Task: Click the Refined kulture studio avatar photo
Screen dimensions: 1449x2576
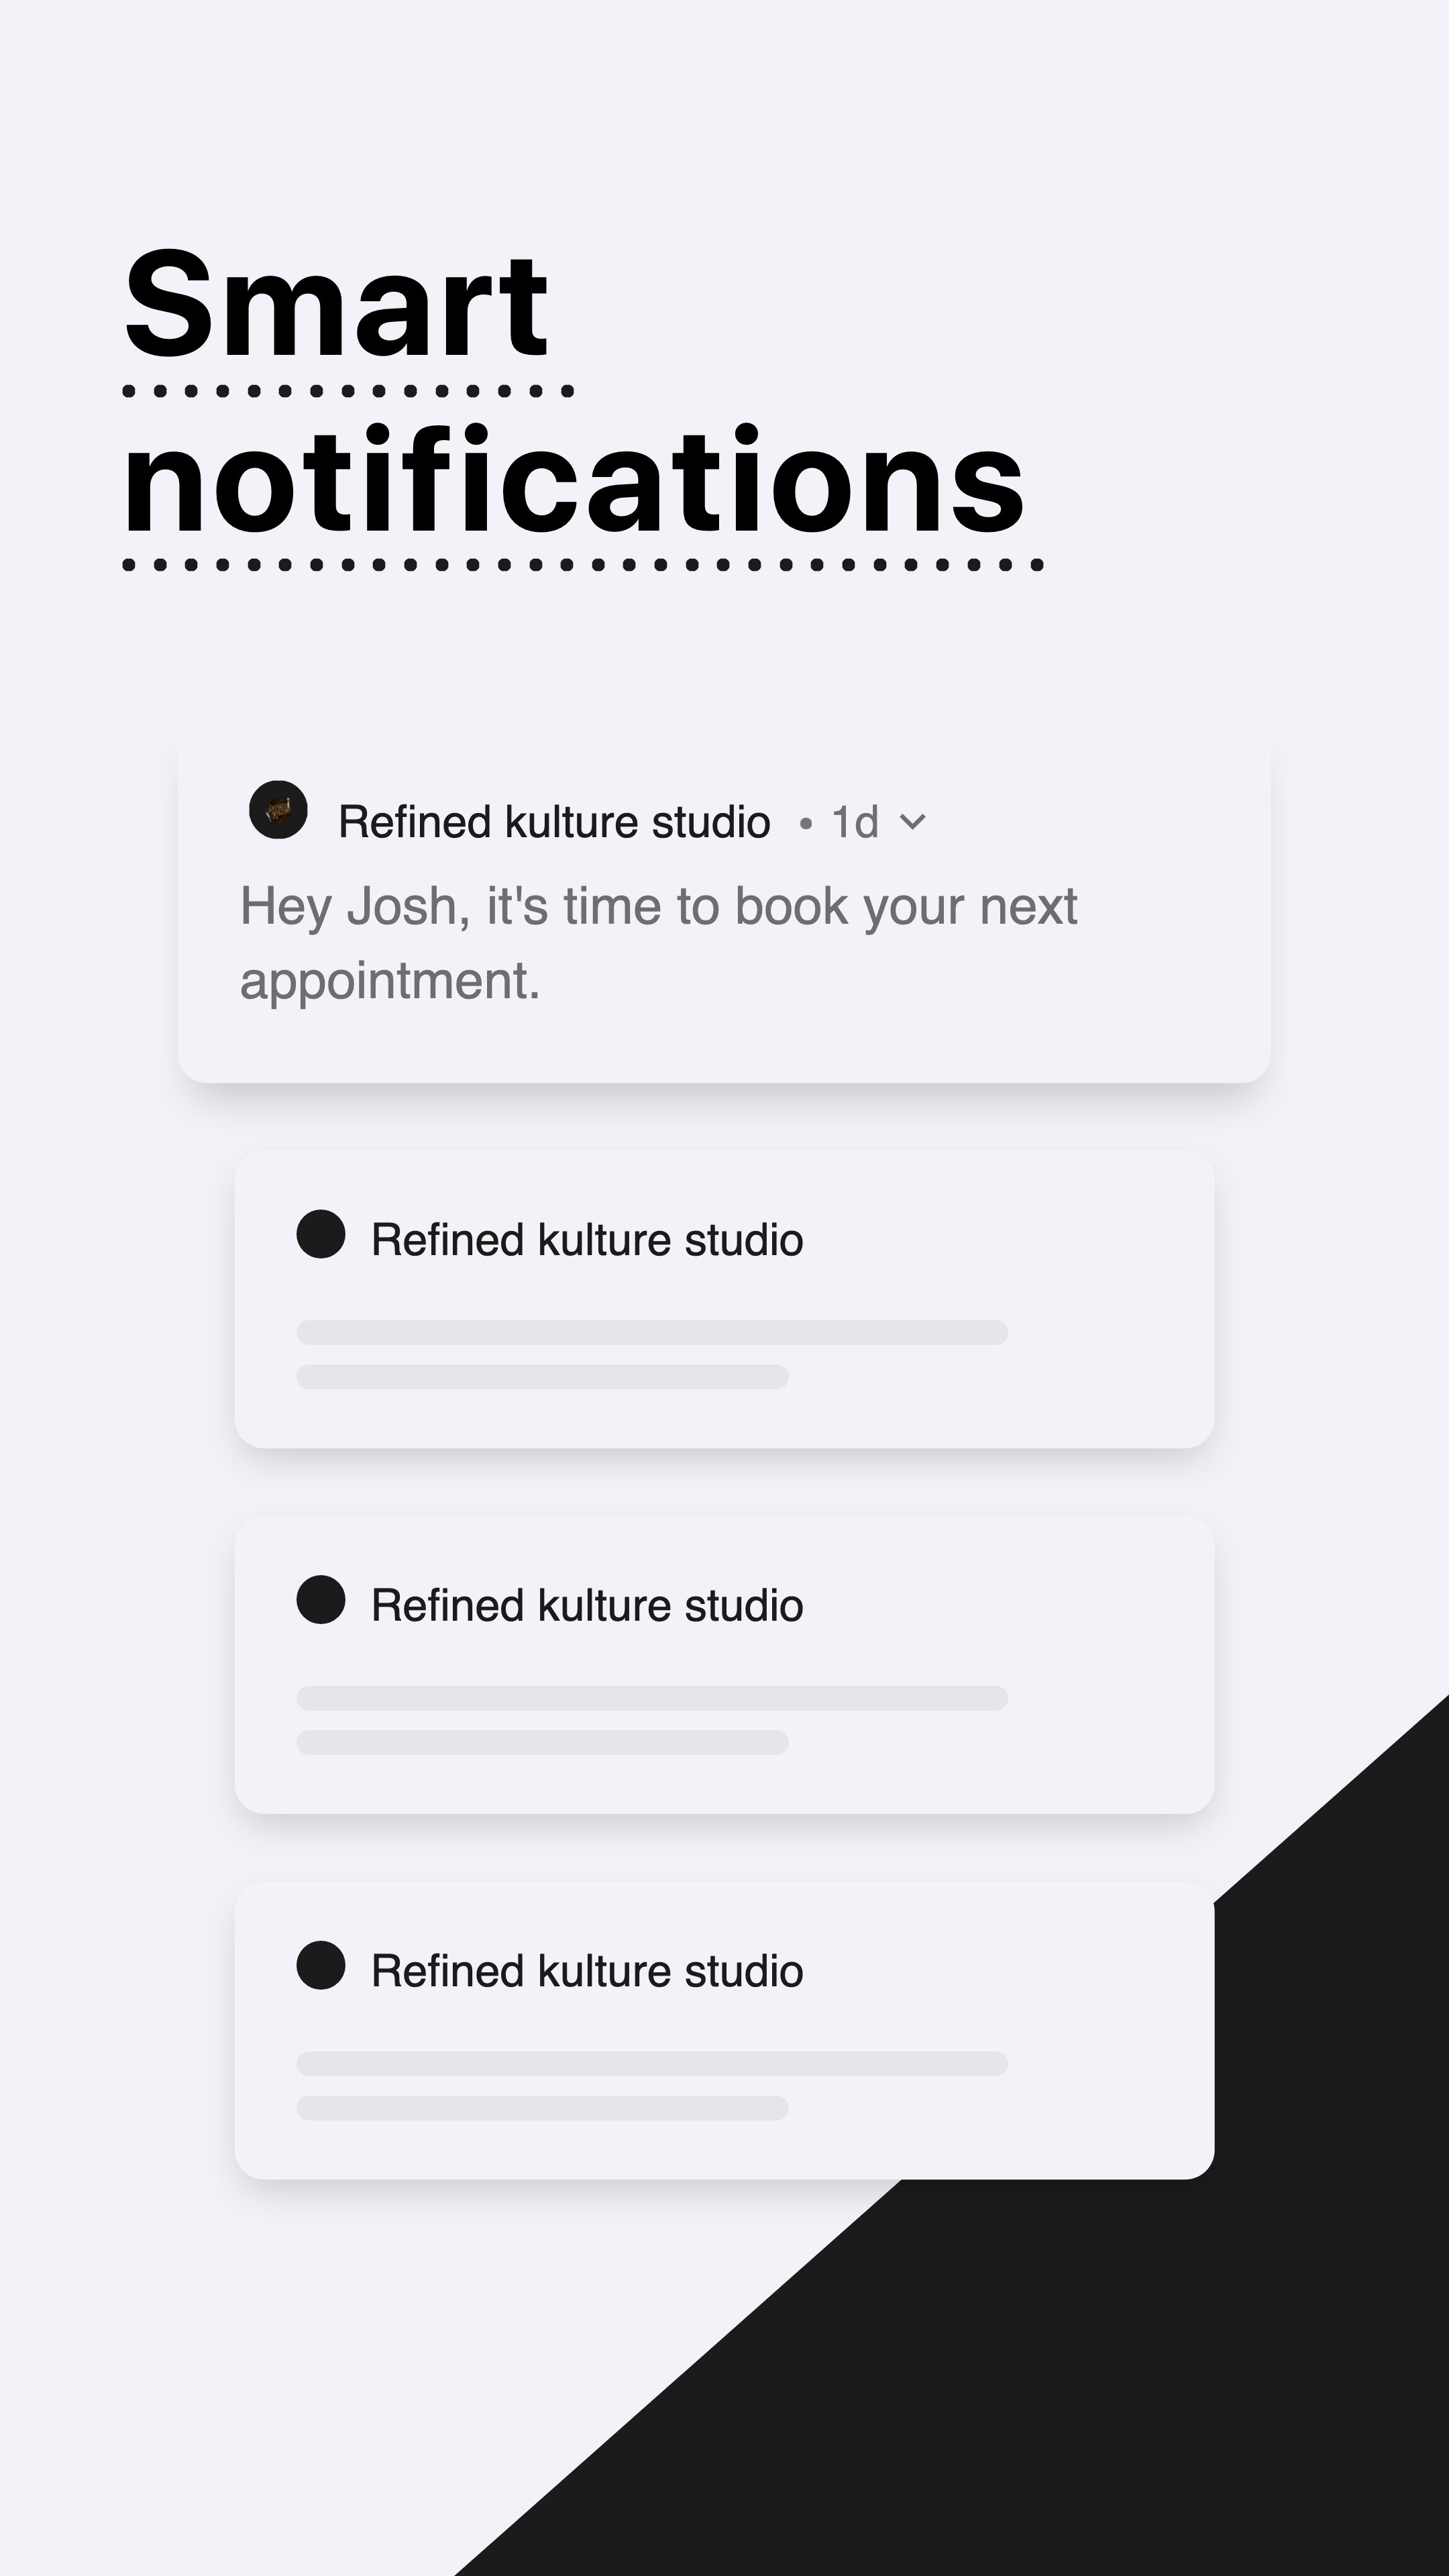Action: (278, 810)
